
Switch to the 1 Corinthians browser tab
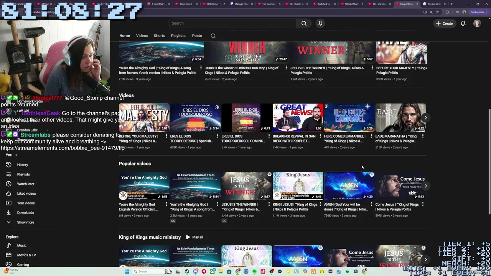pos(159,4)
